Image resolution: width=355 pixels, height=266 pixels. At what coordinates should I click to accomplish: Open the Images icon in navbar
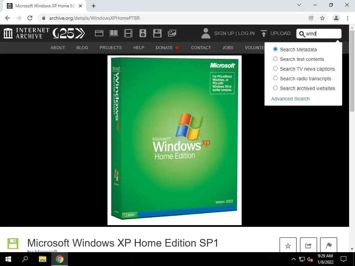[172, 33]
